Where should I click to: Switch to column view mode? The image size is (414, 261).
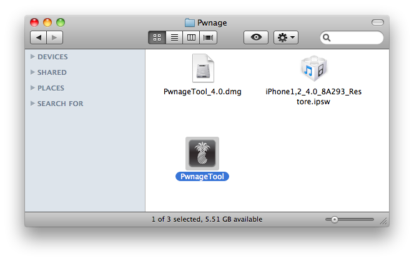tap(191, 37)
